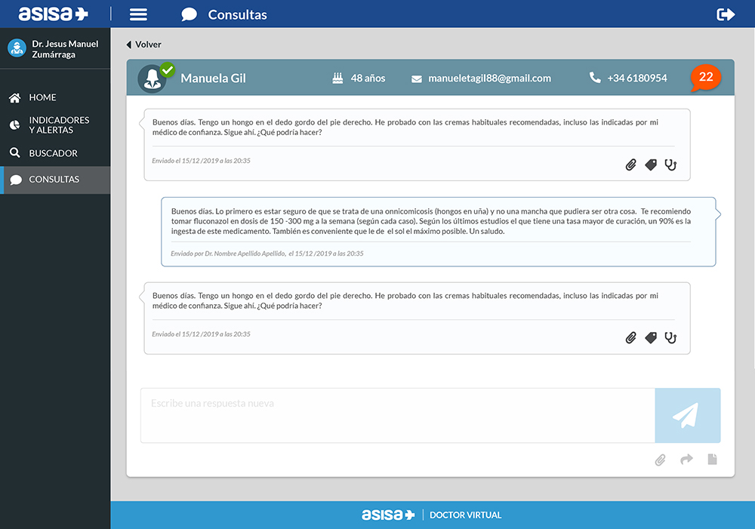This screenshot has width=755, height=529.
Task: Click the document icon below the reply box
Action: (712, 459)
